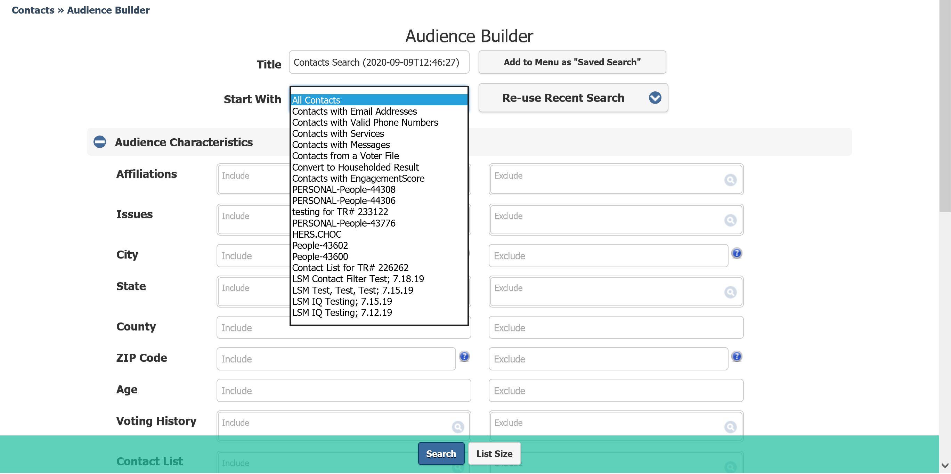Select All Contacts option

click(379, 100)
